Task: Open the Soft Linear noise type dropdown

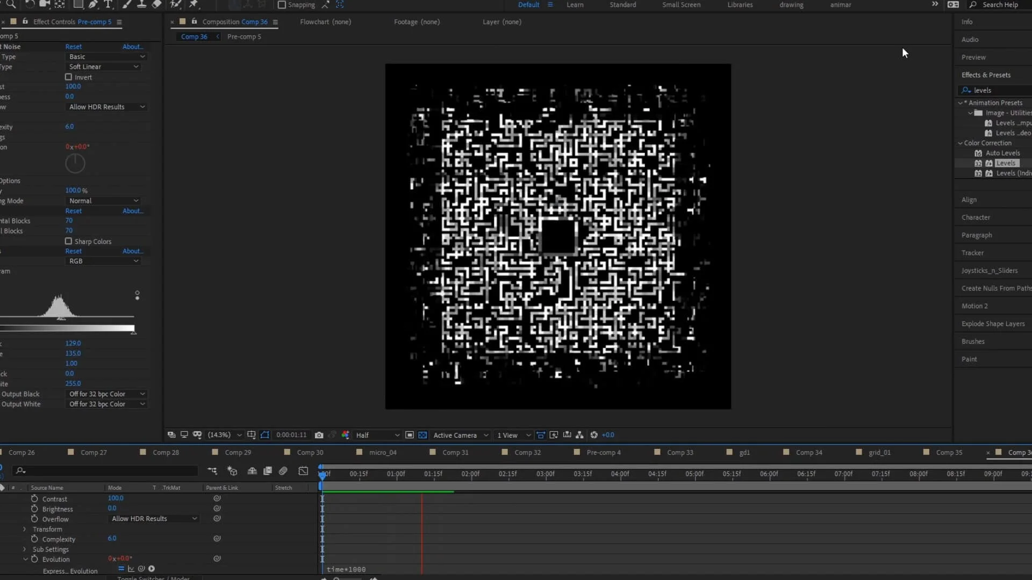Action: 103,67
